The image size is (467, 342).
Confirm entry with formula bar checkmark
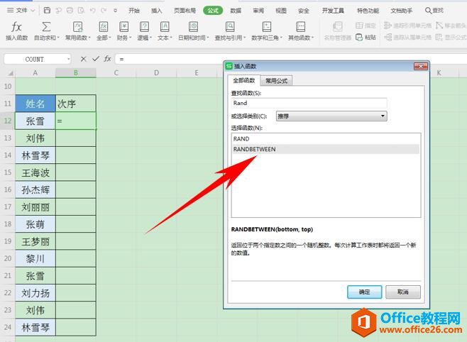[x=94, y=59]
